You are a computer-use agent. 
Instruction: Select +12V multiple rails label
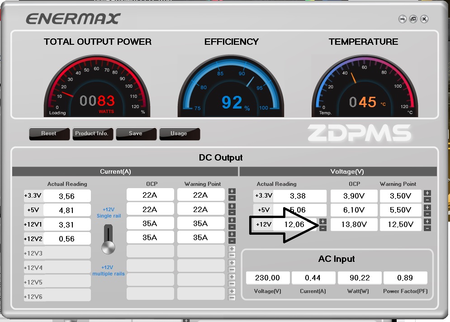coord(109,270)
